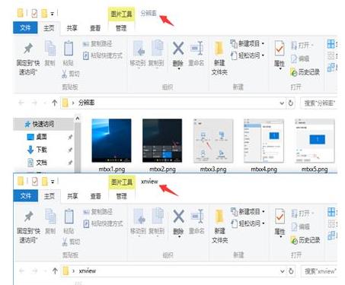Click Properties (属性) icon in top window
The image size is (345, 285).
coord(280,48)
